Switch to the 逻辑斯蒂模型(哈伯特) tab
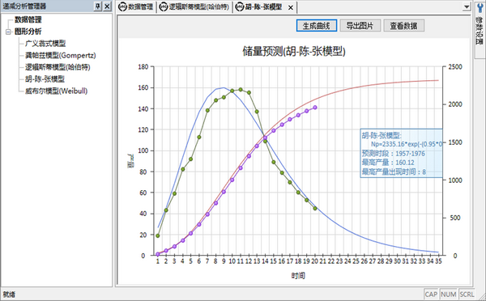The height and width of the screenshot is (301, 486). coord(195,6)
